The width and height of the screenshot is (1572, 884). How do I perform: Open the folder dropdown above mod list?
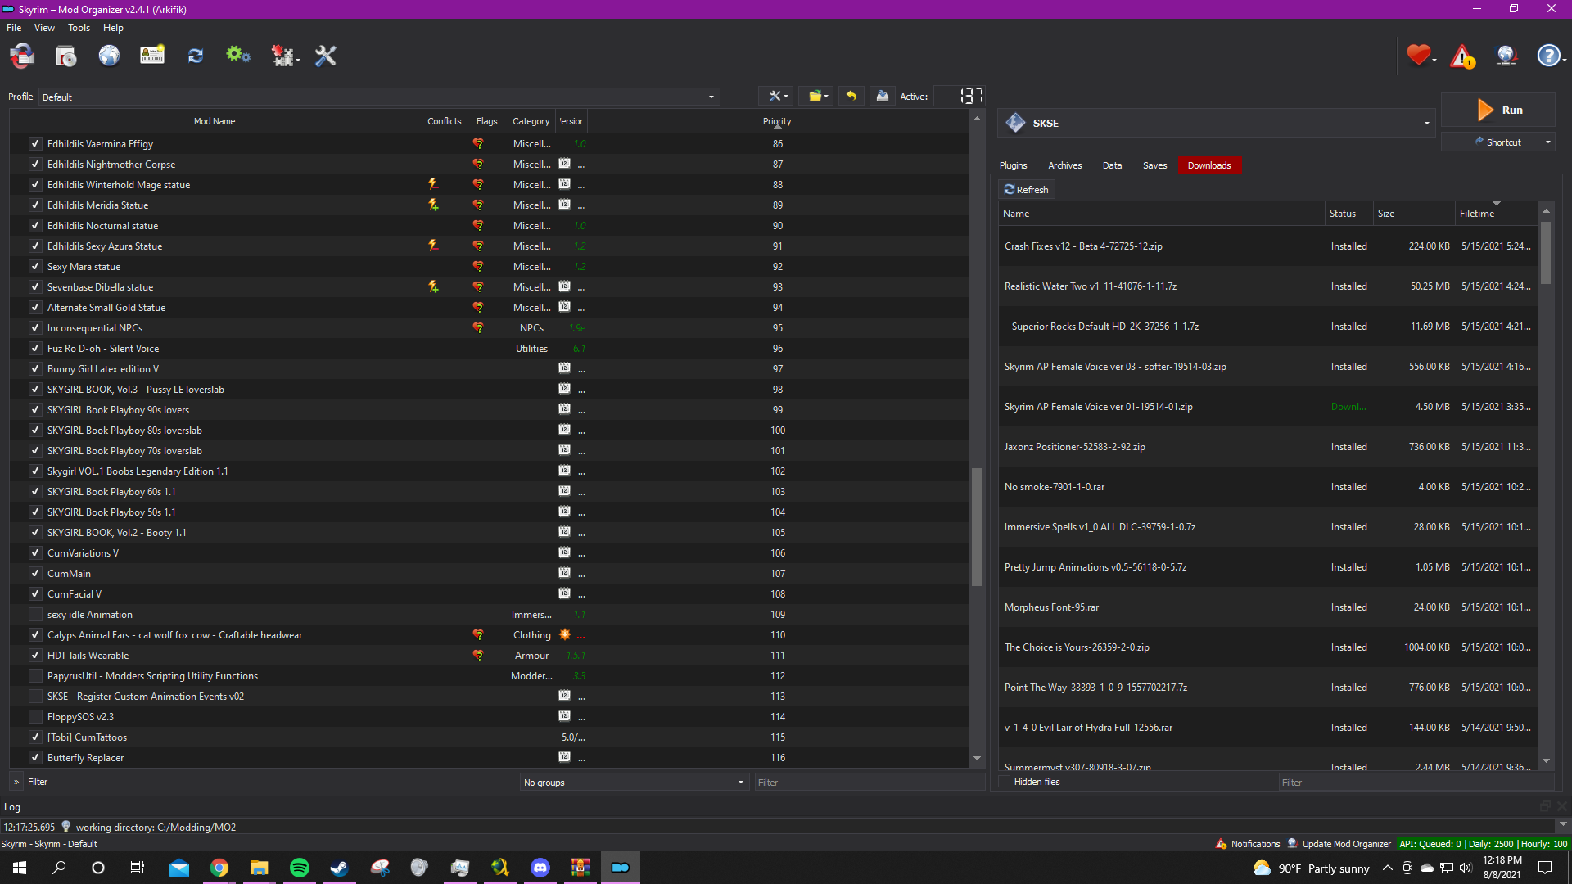[818, 96]
